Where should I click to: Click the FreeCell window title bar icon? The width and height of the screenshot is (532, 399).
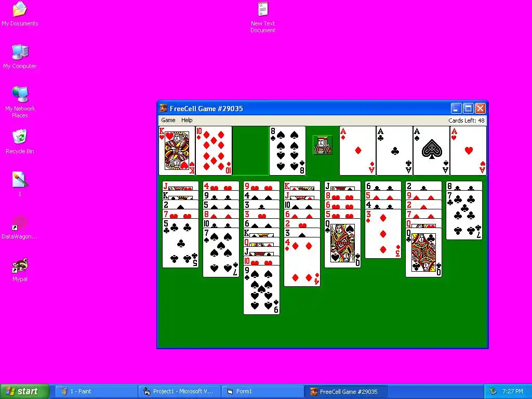[x=163, y=108]
